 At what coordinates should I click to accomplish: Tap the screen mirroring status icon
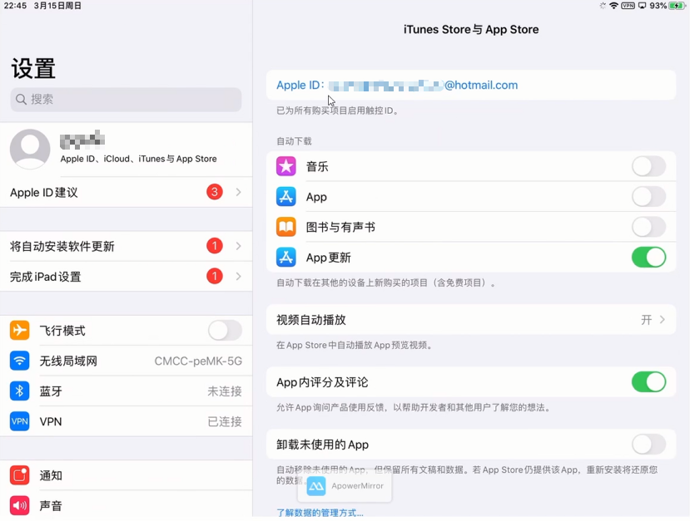click(x=643, y=6)
